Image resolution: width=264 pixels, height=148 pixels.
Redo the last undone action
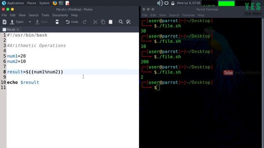[85, 22]
